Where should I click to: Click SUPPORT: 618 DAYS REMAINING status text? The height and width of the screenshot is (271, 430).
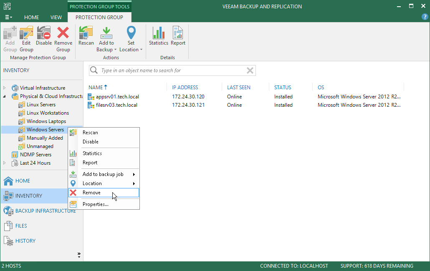377,266
